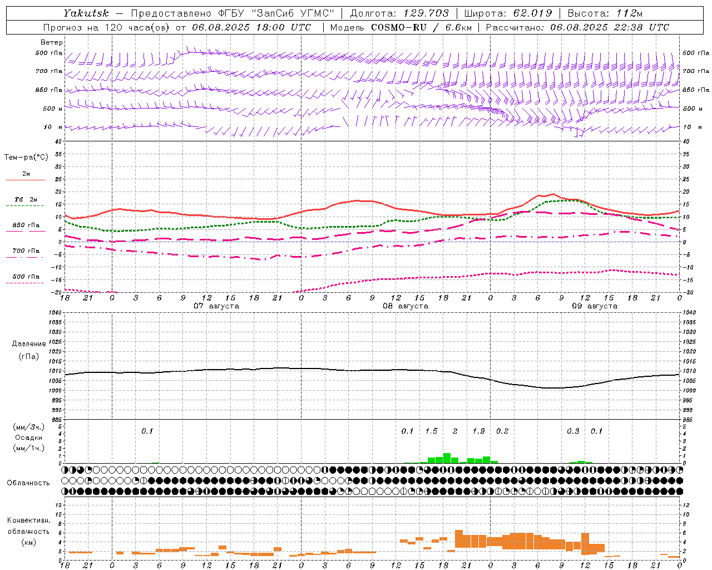The width and height of the screenshot is (712, 570).
Task: Click the 500 гПа temperature legend entry
Action: 26,278
